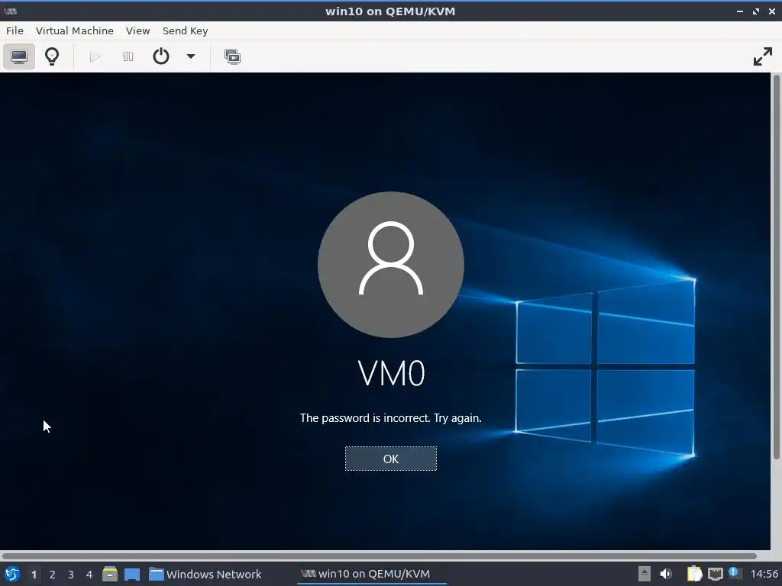Open the View menu
782x586 pixels.
pos(137,31)
